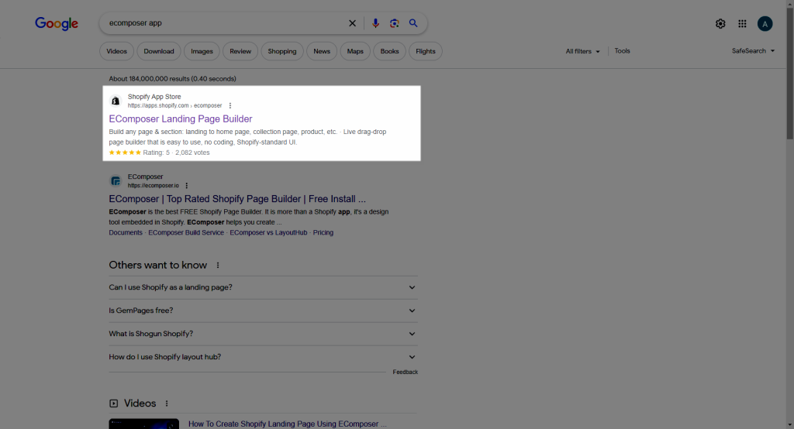Click 'About 184,000,000 results' text
Screen dimensions: 794x429
point(172,79)
